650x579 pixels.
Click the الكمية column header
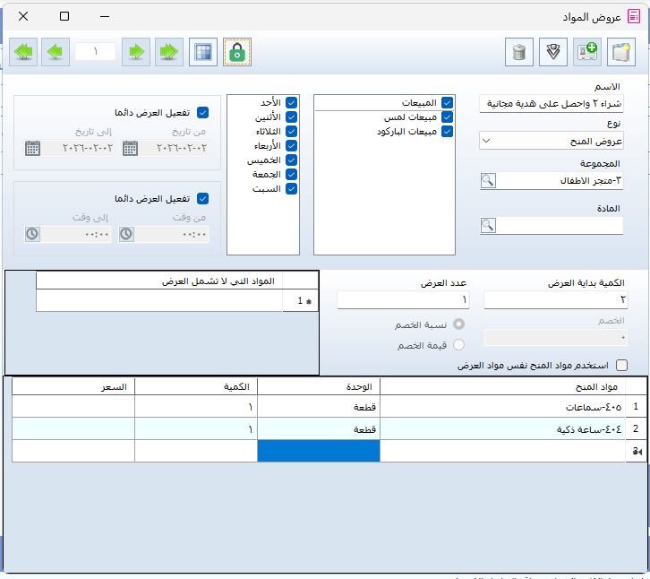coord(195,386)
